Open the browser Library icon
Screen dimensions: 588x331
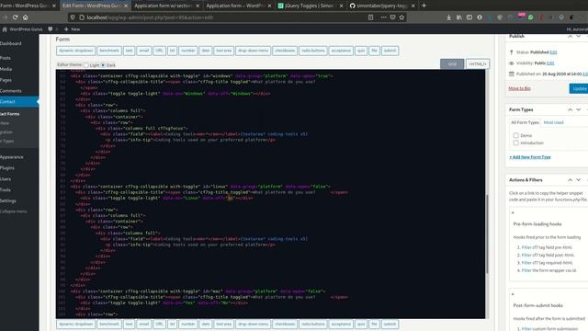(x=459, y=17)
